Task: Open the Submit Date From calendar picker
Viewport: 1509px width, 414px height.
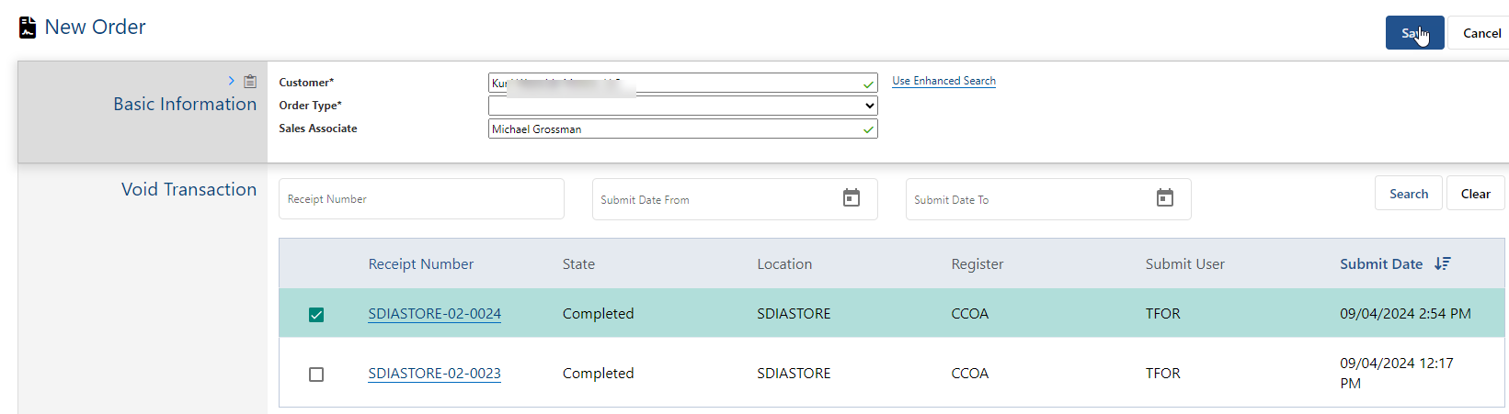Action: [852, 198]
